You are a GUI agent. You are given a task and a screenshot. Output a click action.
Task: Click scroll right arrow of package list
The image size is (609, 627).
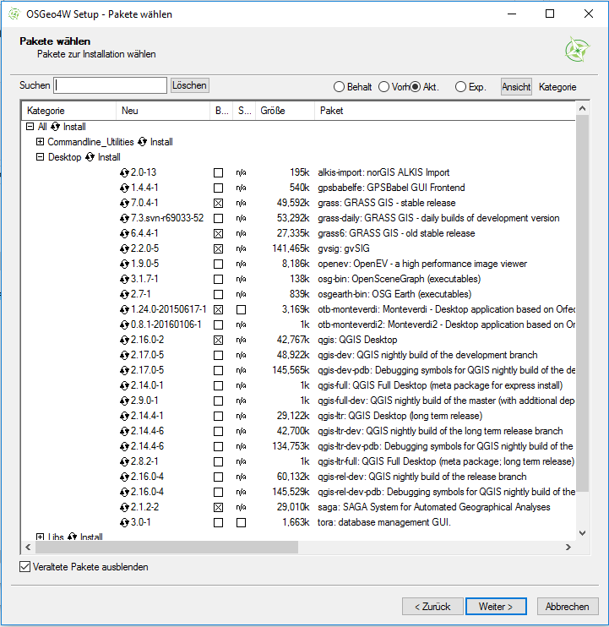click(x=568, y=547)
